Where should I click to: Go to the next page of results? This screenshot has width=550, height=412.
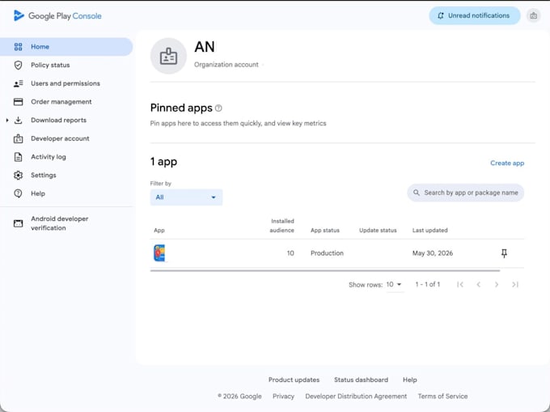pyautogui.click(x=497, y=285)
